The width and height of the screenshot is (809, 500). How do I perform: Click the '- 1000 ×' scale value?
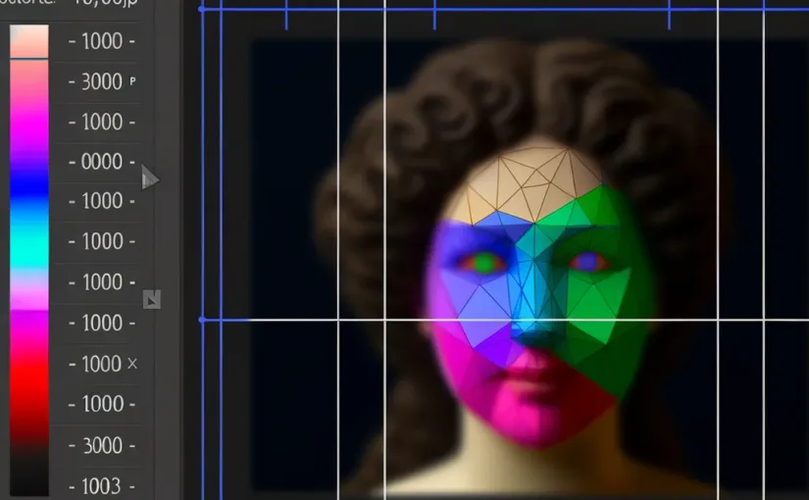pos(103,364)
